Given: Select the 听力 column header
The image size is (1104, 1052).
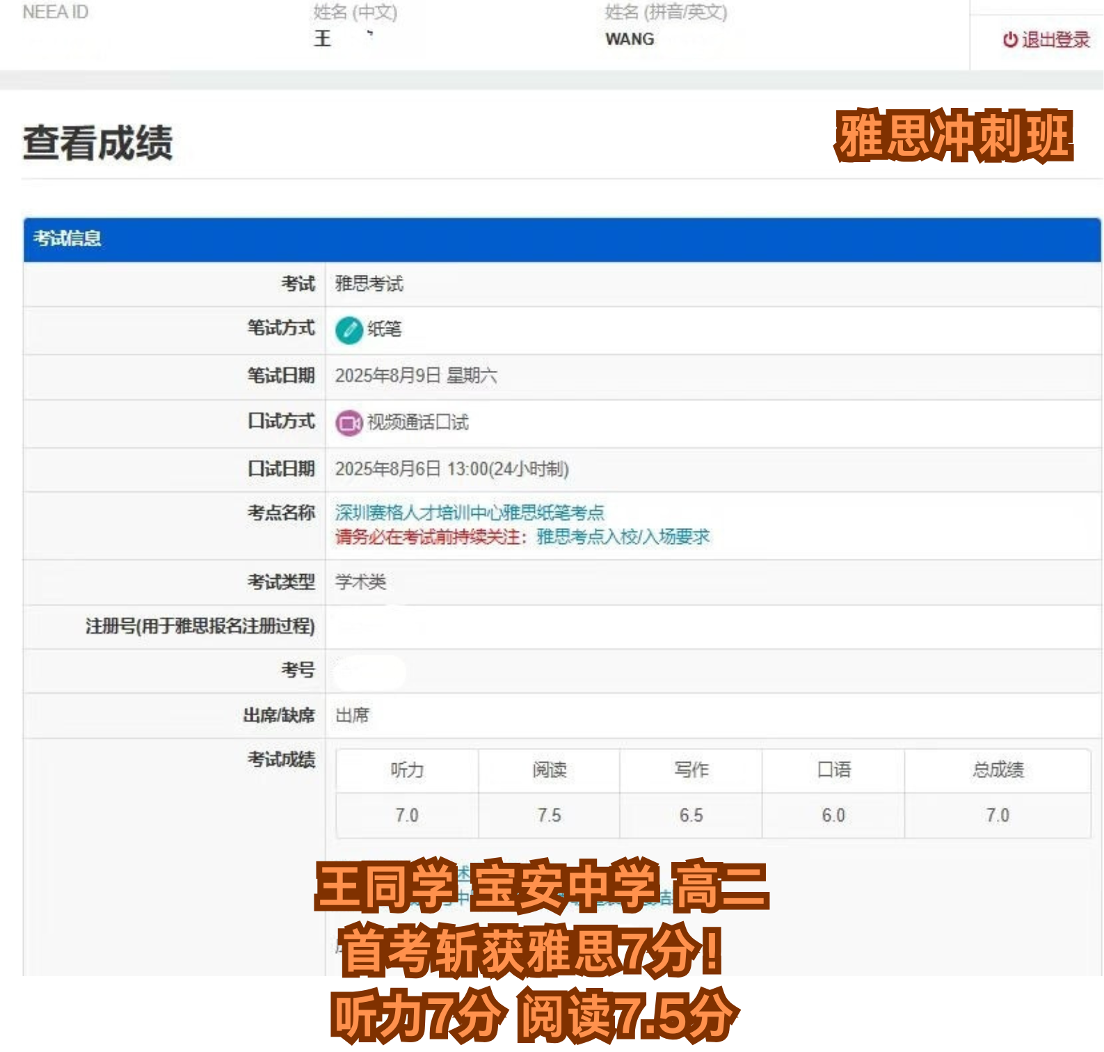Looking at the screenshot, I should coord(407,770).
